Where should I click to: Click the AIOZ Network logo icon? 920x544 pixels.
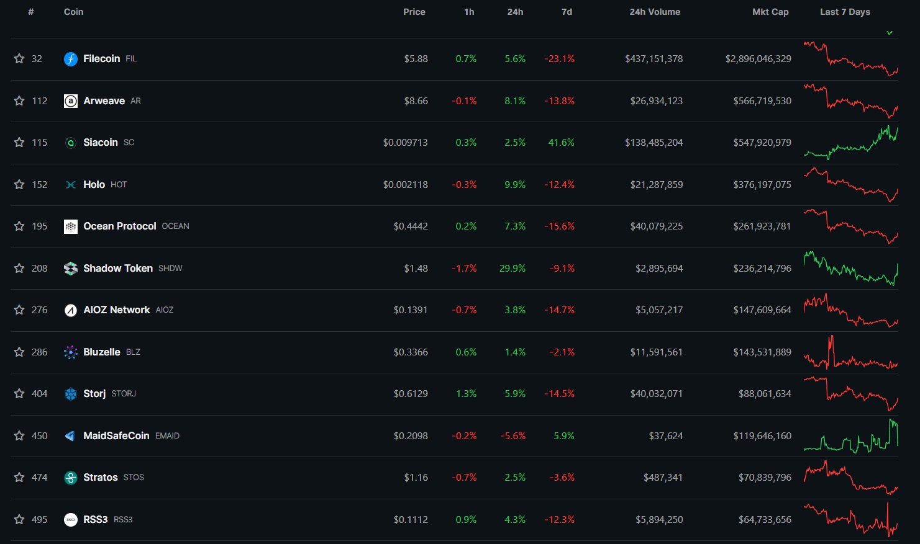[x=71, y=310]
